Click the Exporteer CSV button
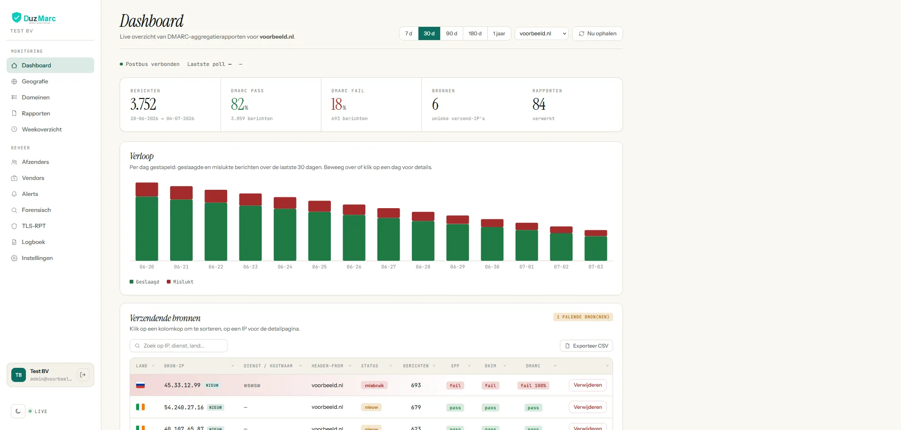 click(x=586, y=346)
